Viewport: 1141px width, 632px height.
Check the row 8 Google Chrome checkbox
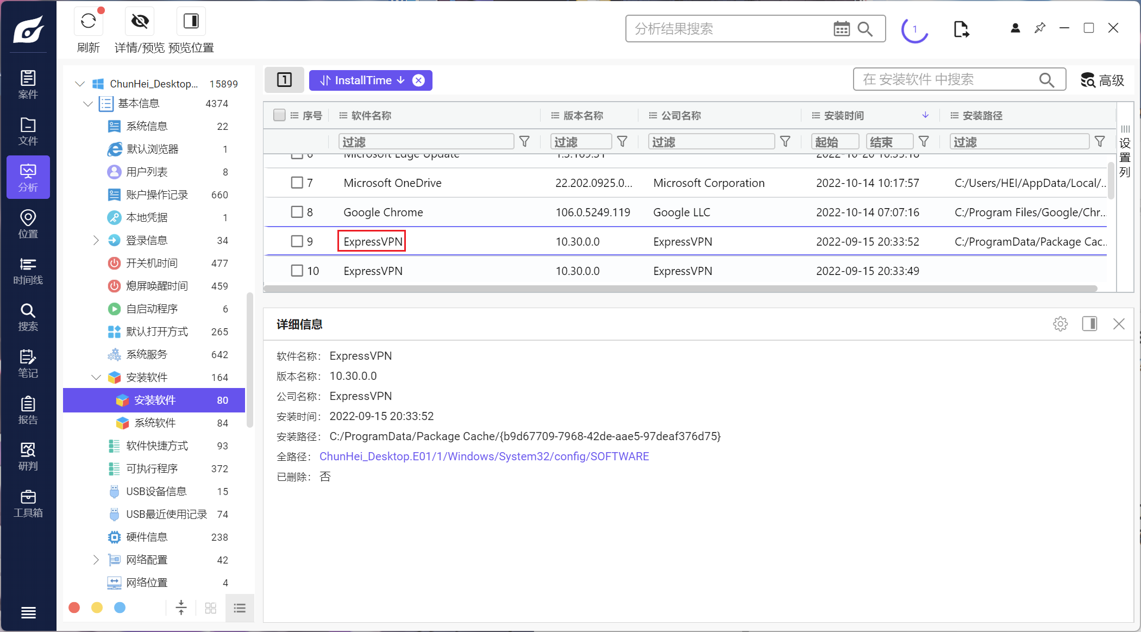point(297,212)
